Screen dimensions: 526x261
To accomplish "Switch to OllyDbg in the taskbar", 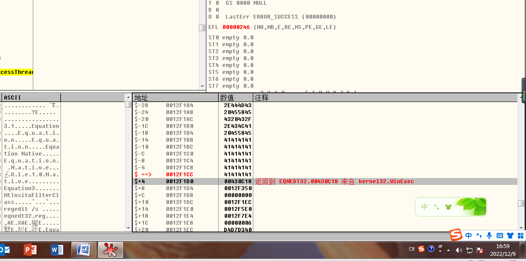I will pos(111,250).
